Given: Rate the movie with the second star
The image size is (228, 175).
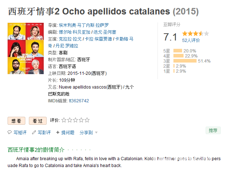Looking at the screenshot, I should [70, 120].
